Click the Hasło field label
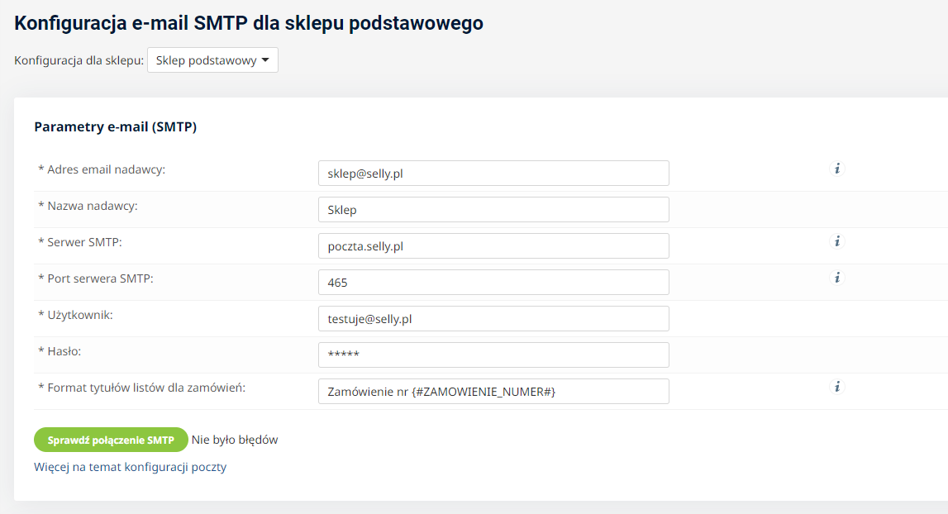 [x=64, y=351]
